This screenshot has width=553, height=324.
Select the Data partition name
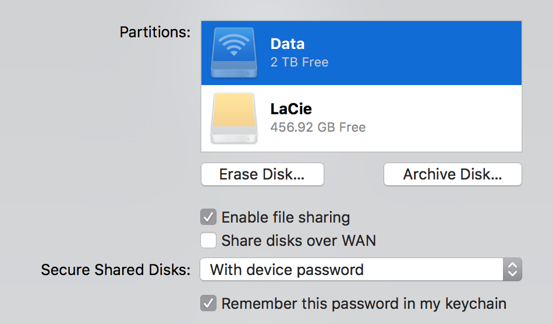point(288,44)
